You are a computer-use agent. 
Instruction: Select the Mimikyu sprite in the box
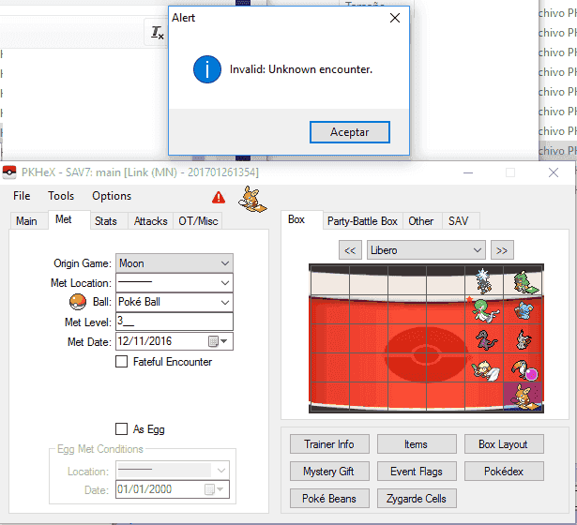coord(523,339)
